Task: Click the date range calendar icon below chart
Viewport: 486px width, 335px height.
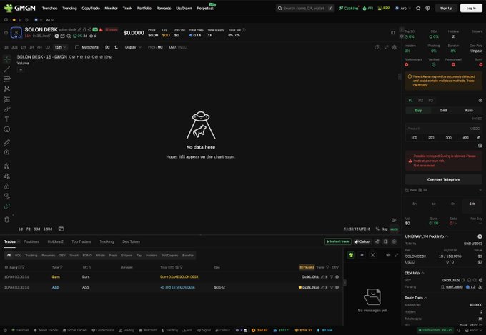Action: point(61,229)
